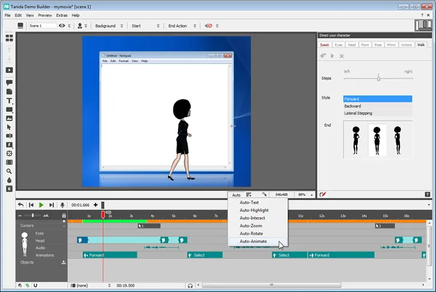This screenshot has height=292, width=436.
Task: Play the timeline with green play button
Action: click(41, 205)
